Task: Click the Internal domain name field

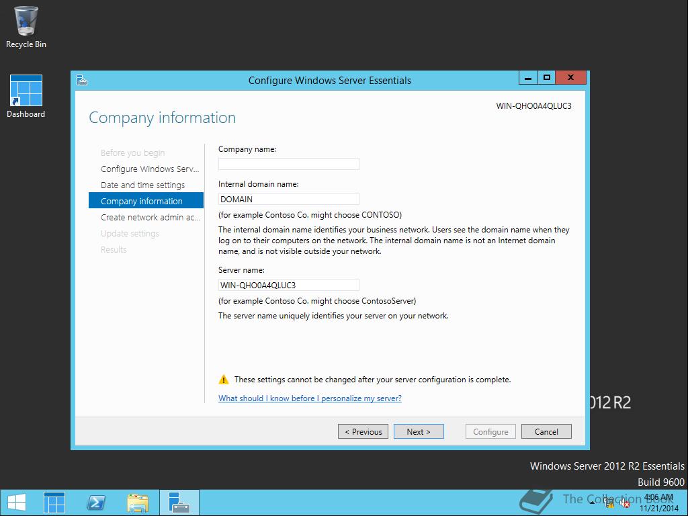Action: click(x=289, y=199)
